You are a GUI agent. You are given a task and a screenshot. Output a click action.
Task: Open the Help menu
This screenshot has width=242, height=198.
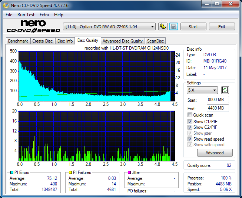point(59,15)
